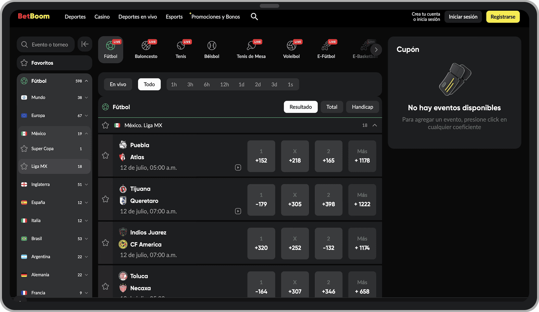Star the Liga MX sidebar item
The image size is (539, 312).
coord(24,166)
